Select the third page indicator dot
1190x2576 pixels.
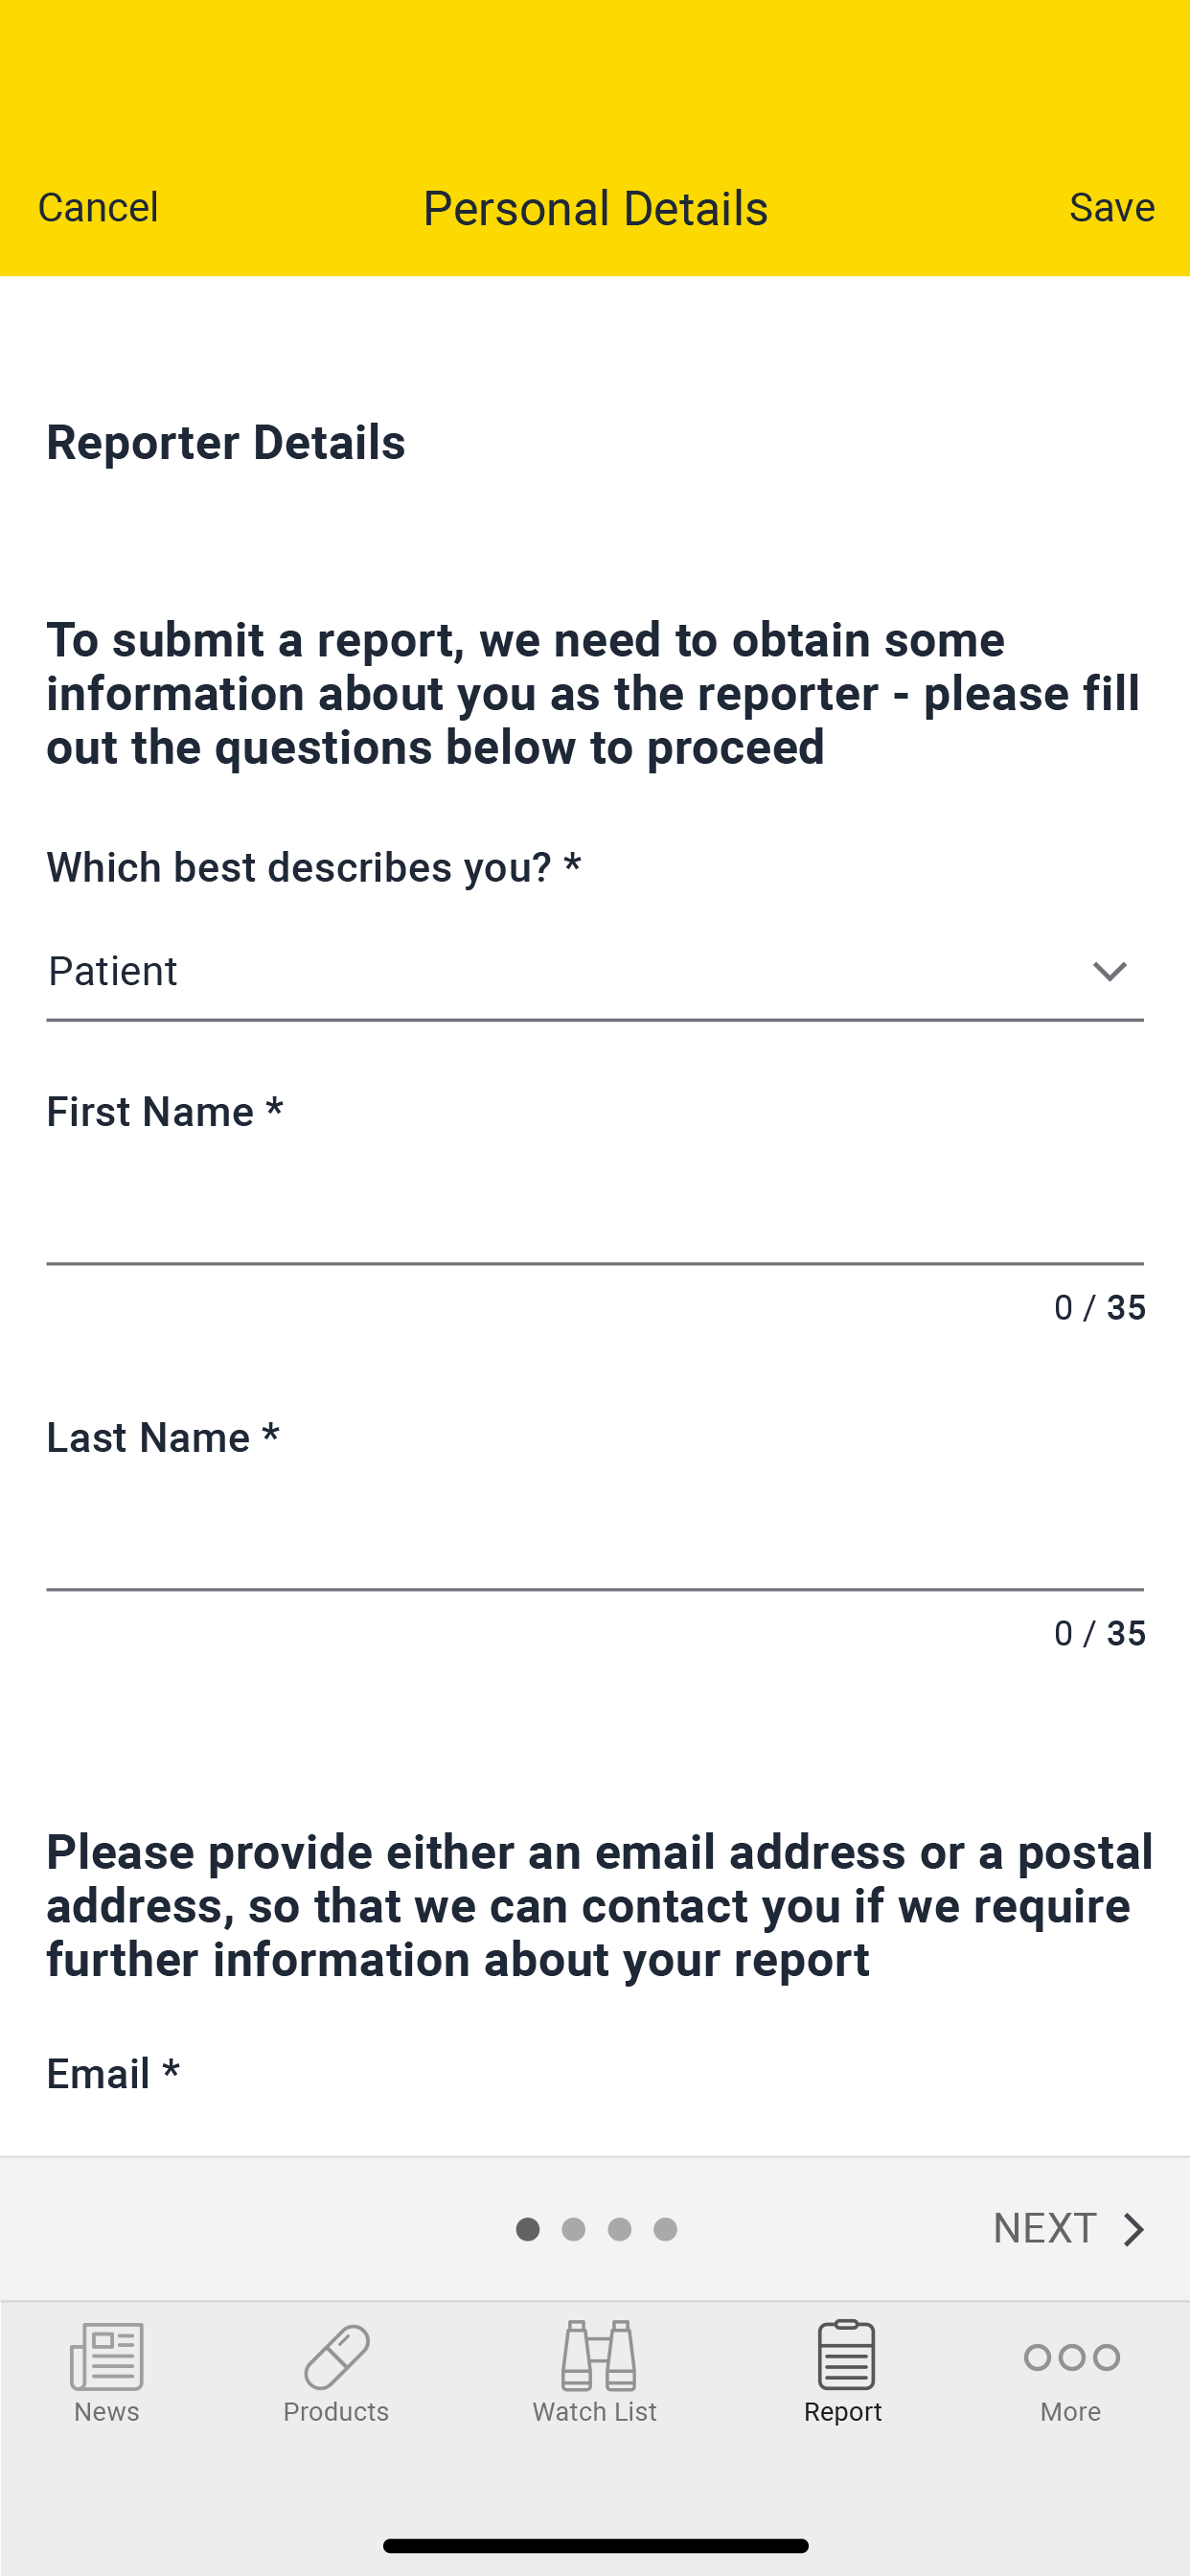619,2229
